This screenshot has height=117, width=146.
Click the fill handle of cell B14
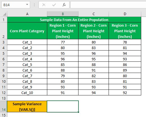pyautogui.click(x=78, y=112)
